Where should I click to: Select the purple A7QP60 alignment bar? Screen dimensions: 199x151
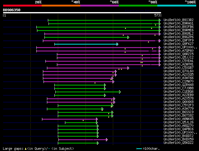pos(98,51)
